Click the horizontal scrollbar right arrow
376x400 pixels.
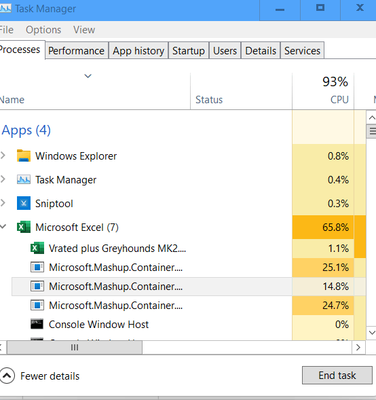[x=358, y=348]
